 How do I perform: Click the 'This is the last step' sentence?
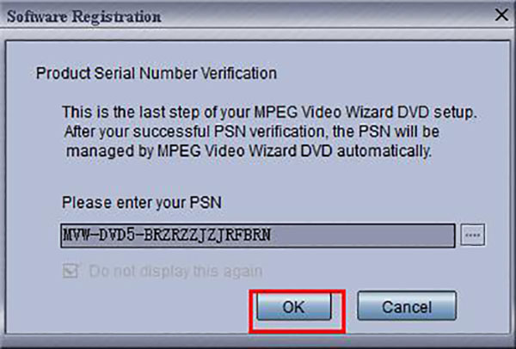(269, 113)
